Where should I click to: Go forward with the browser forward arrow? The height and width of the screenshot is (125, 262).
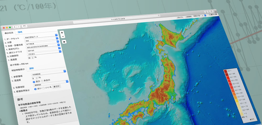[18, 27]
